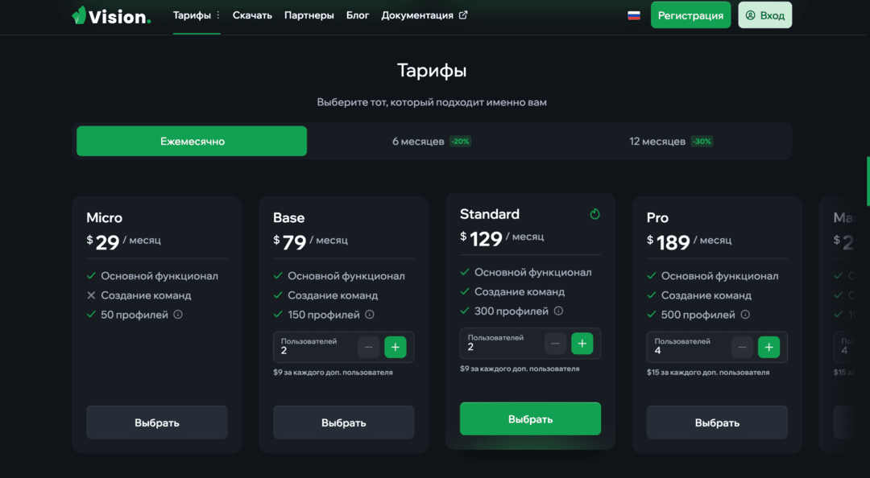Select the Ежемесячно billing period
This screenshot has height=478, width=870.
192,141
